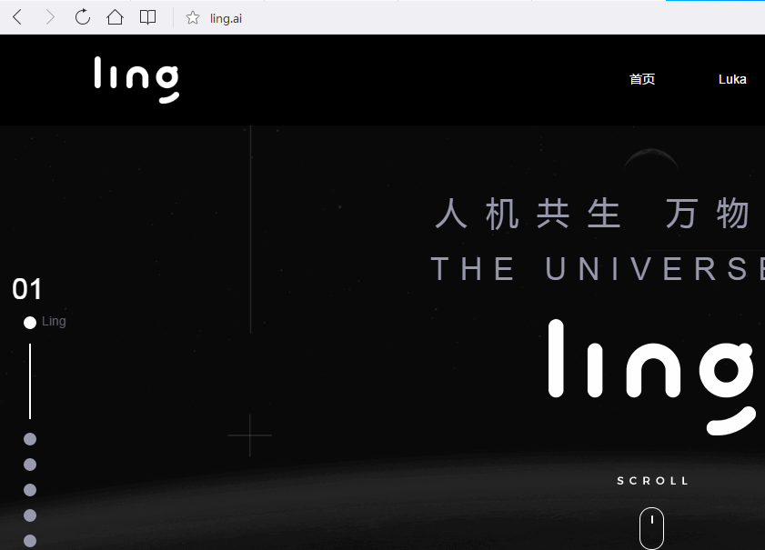Click the browser forward arrow
765x550 pixels.
click(50, 17)
